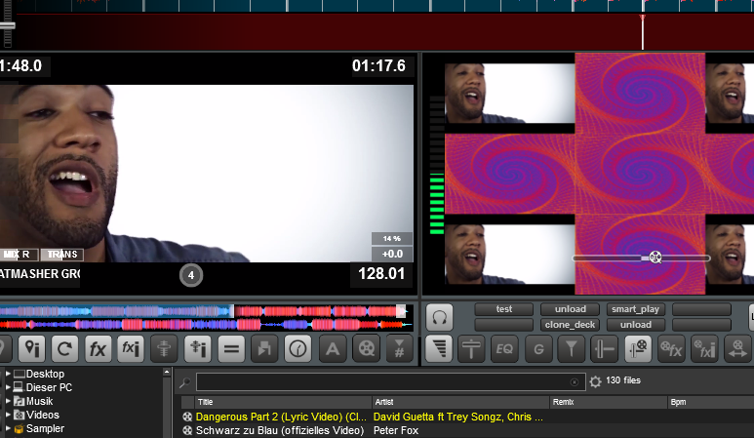Click unload button below smart_play

coord(636,325)
